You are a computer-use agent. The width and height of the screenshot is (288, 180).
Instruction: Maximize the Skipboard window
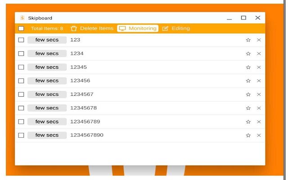pyautogui.click(x=243, y=18)
